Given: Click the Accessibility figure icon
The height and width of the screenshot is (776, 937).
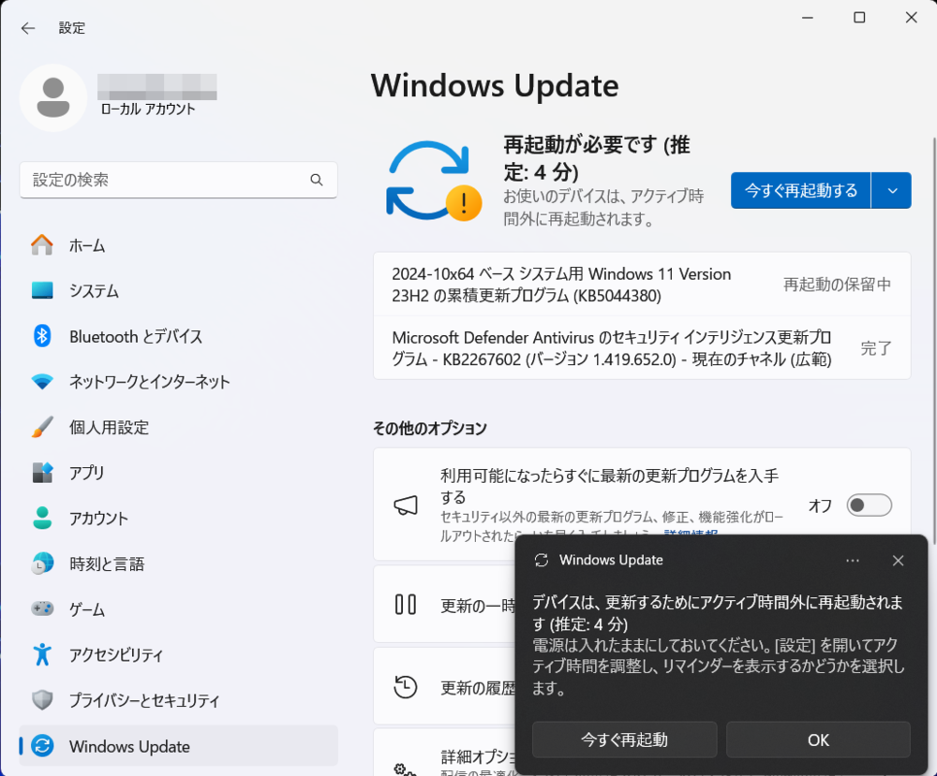Looking at the screenshot, I should point(42,654).
